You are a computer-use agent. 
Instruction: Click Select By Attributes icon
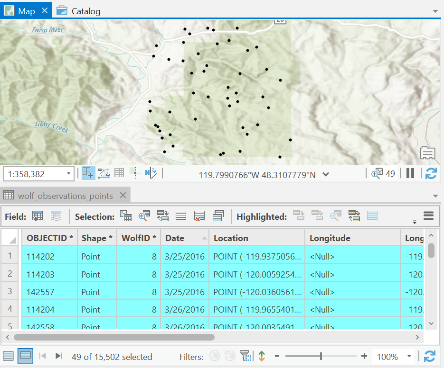[x=126, y=216]
